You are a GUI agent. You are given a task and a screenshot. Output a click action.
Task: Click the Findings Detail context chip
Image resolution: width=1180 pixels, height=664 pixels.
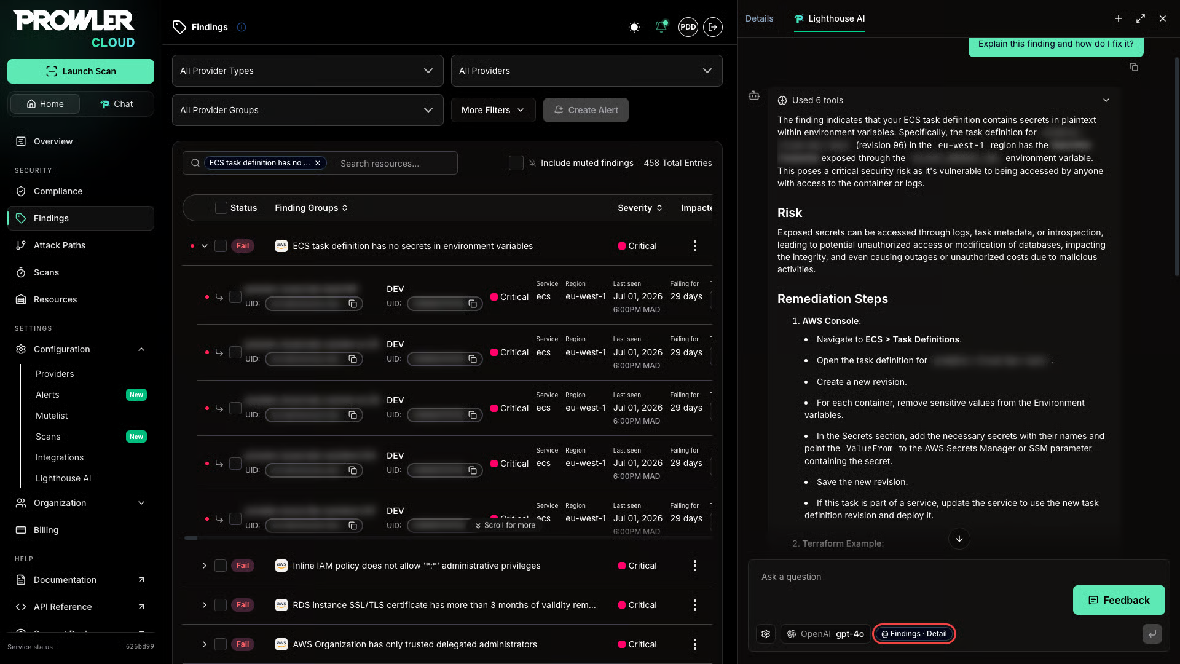click(x=914, y=634)
